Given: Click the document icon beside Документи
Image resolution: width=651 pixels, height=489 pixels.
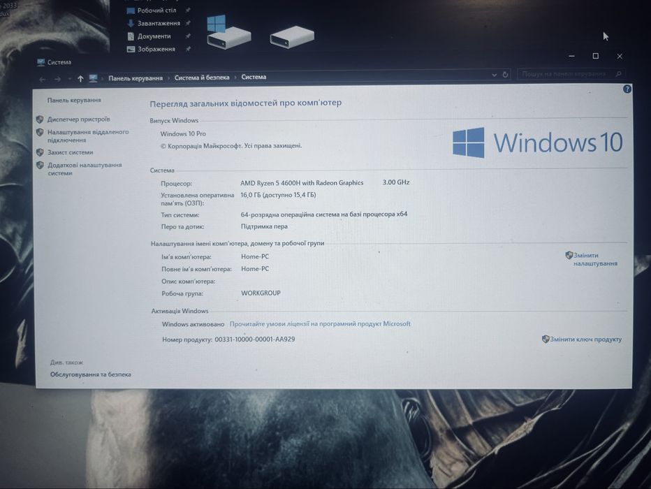Looking at the screenshot, I should (131, 36).
